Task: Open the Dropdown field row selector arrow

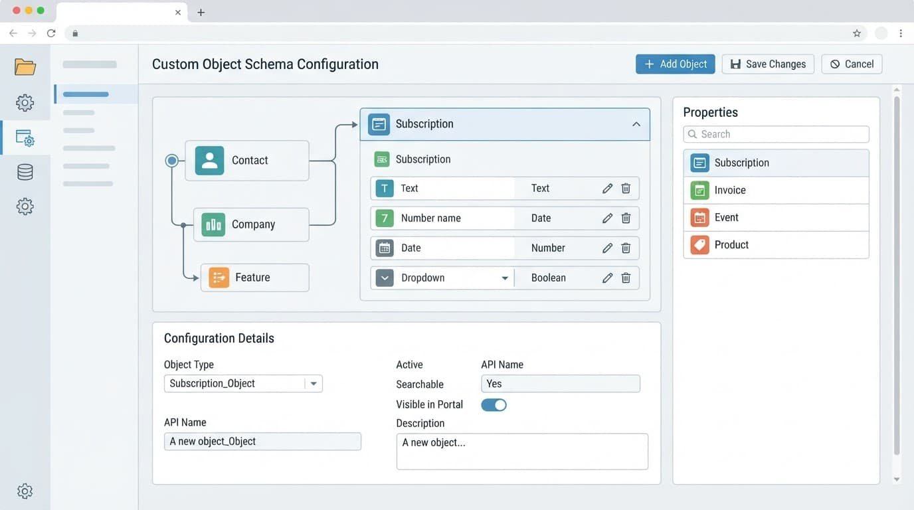Action: click(505, 278)
